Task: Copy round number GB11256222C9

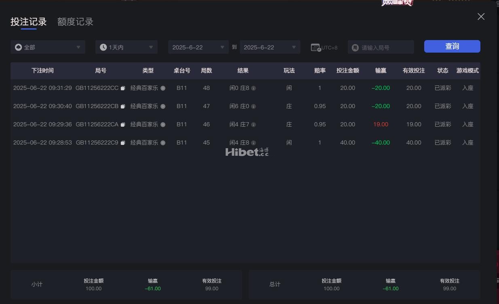Action: coord(123,143)
